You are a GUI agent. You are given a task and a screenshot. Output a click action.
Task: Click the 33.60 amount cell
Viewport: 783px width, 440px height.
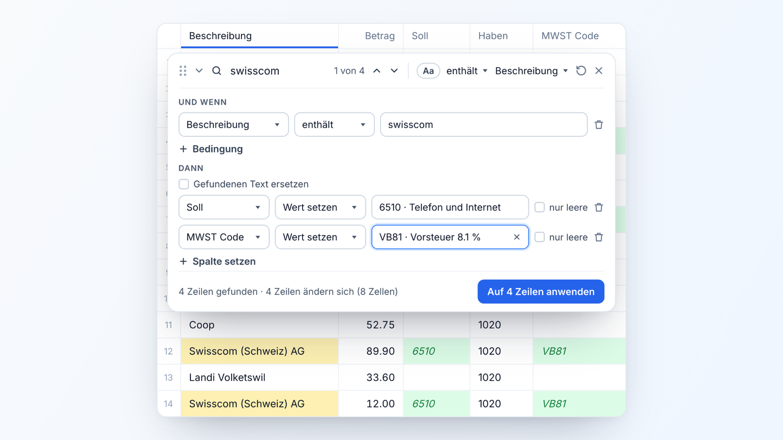(371, 378)
